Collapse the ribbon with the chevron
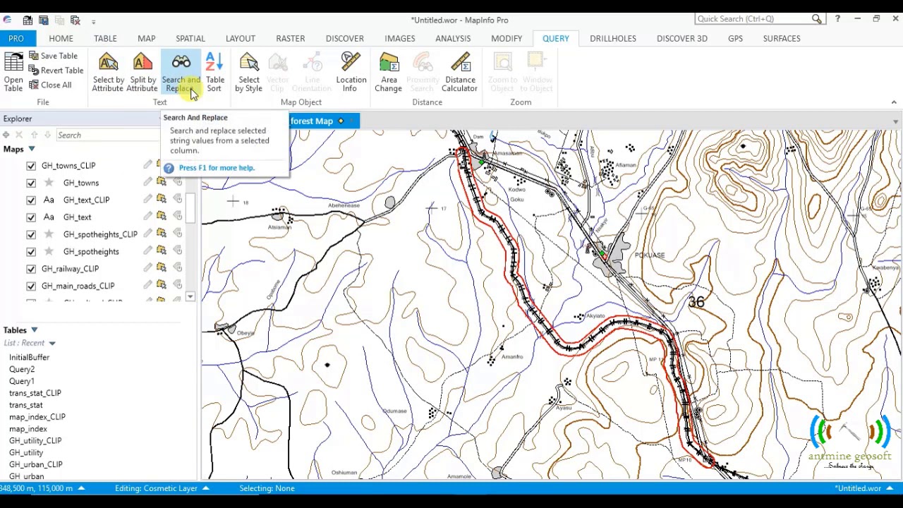This screenshot has width=903, height=508. 894,102
